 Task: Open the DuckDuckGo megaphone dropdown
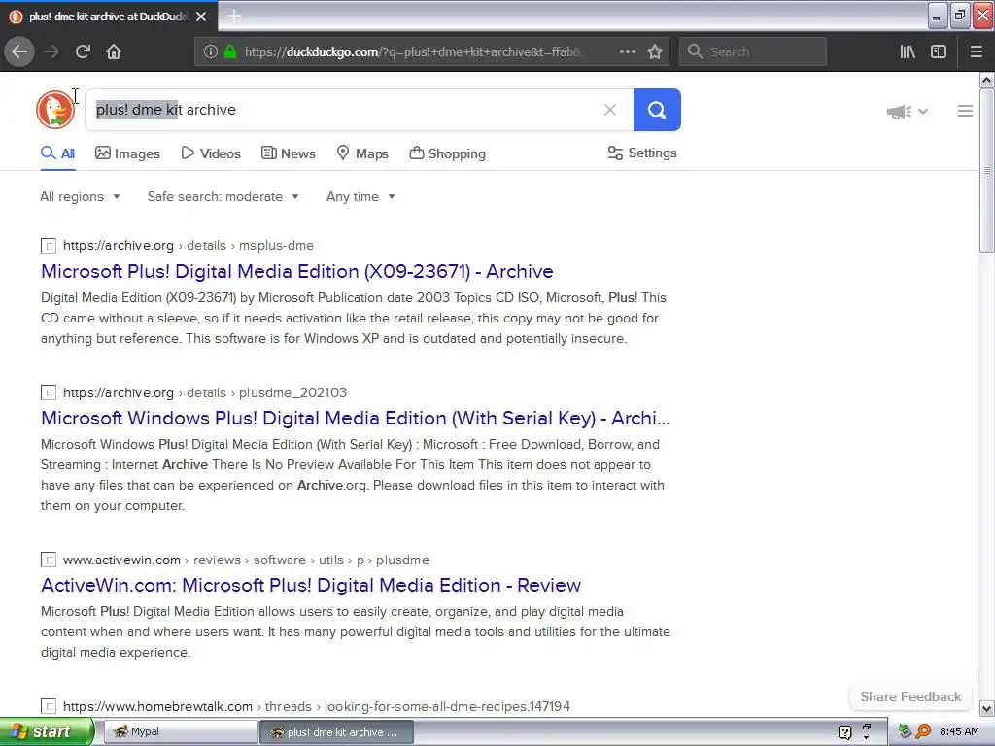coord(908,112)
